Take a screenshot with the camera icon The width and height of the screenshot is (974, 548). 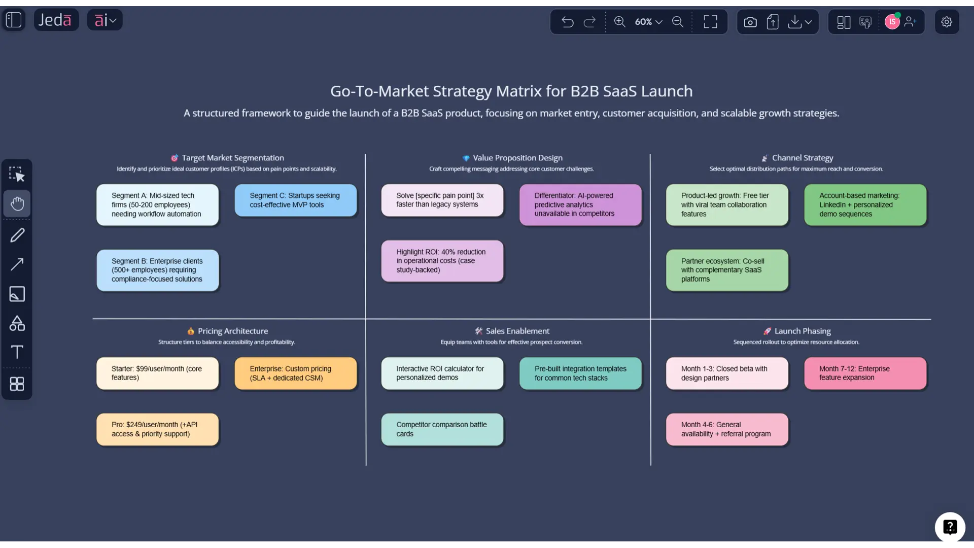tap(750, 22)
